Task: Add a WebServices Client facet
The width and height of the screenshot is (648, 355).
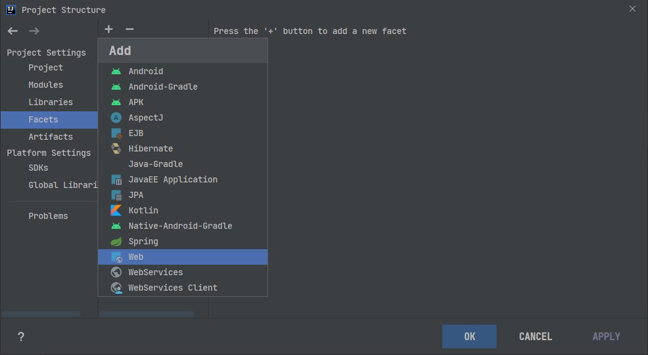Action: tap(183, 288)
